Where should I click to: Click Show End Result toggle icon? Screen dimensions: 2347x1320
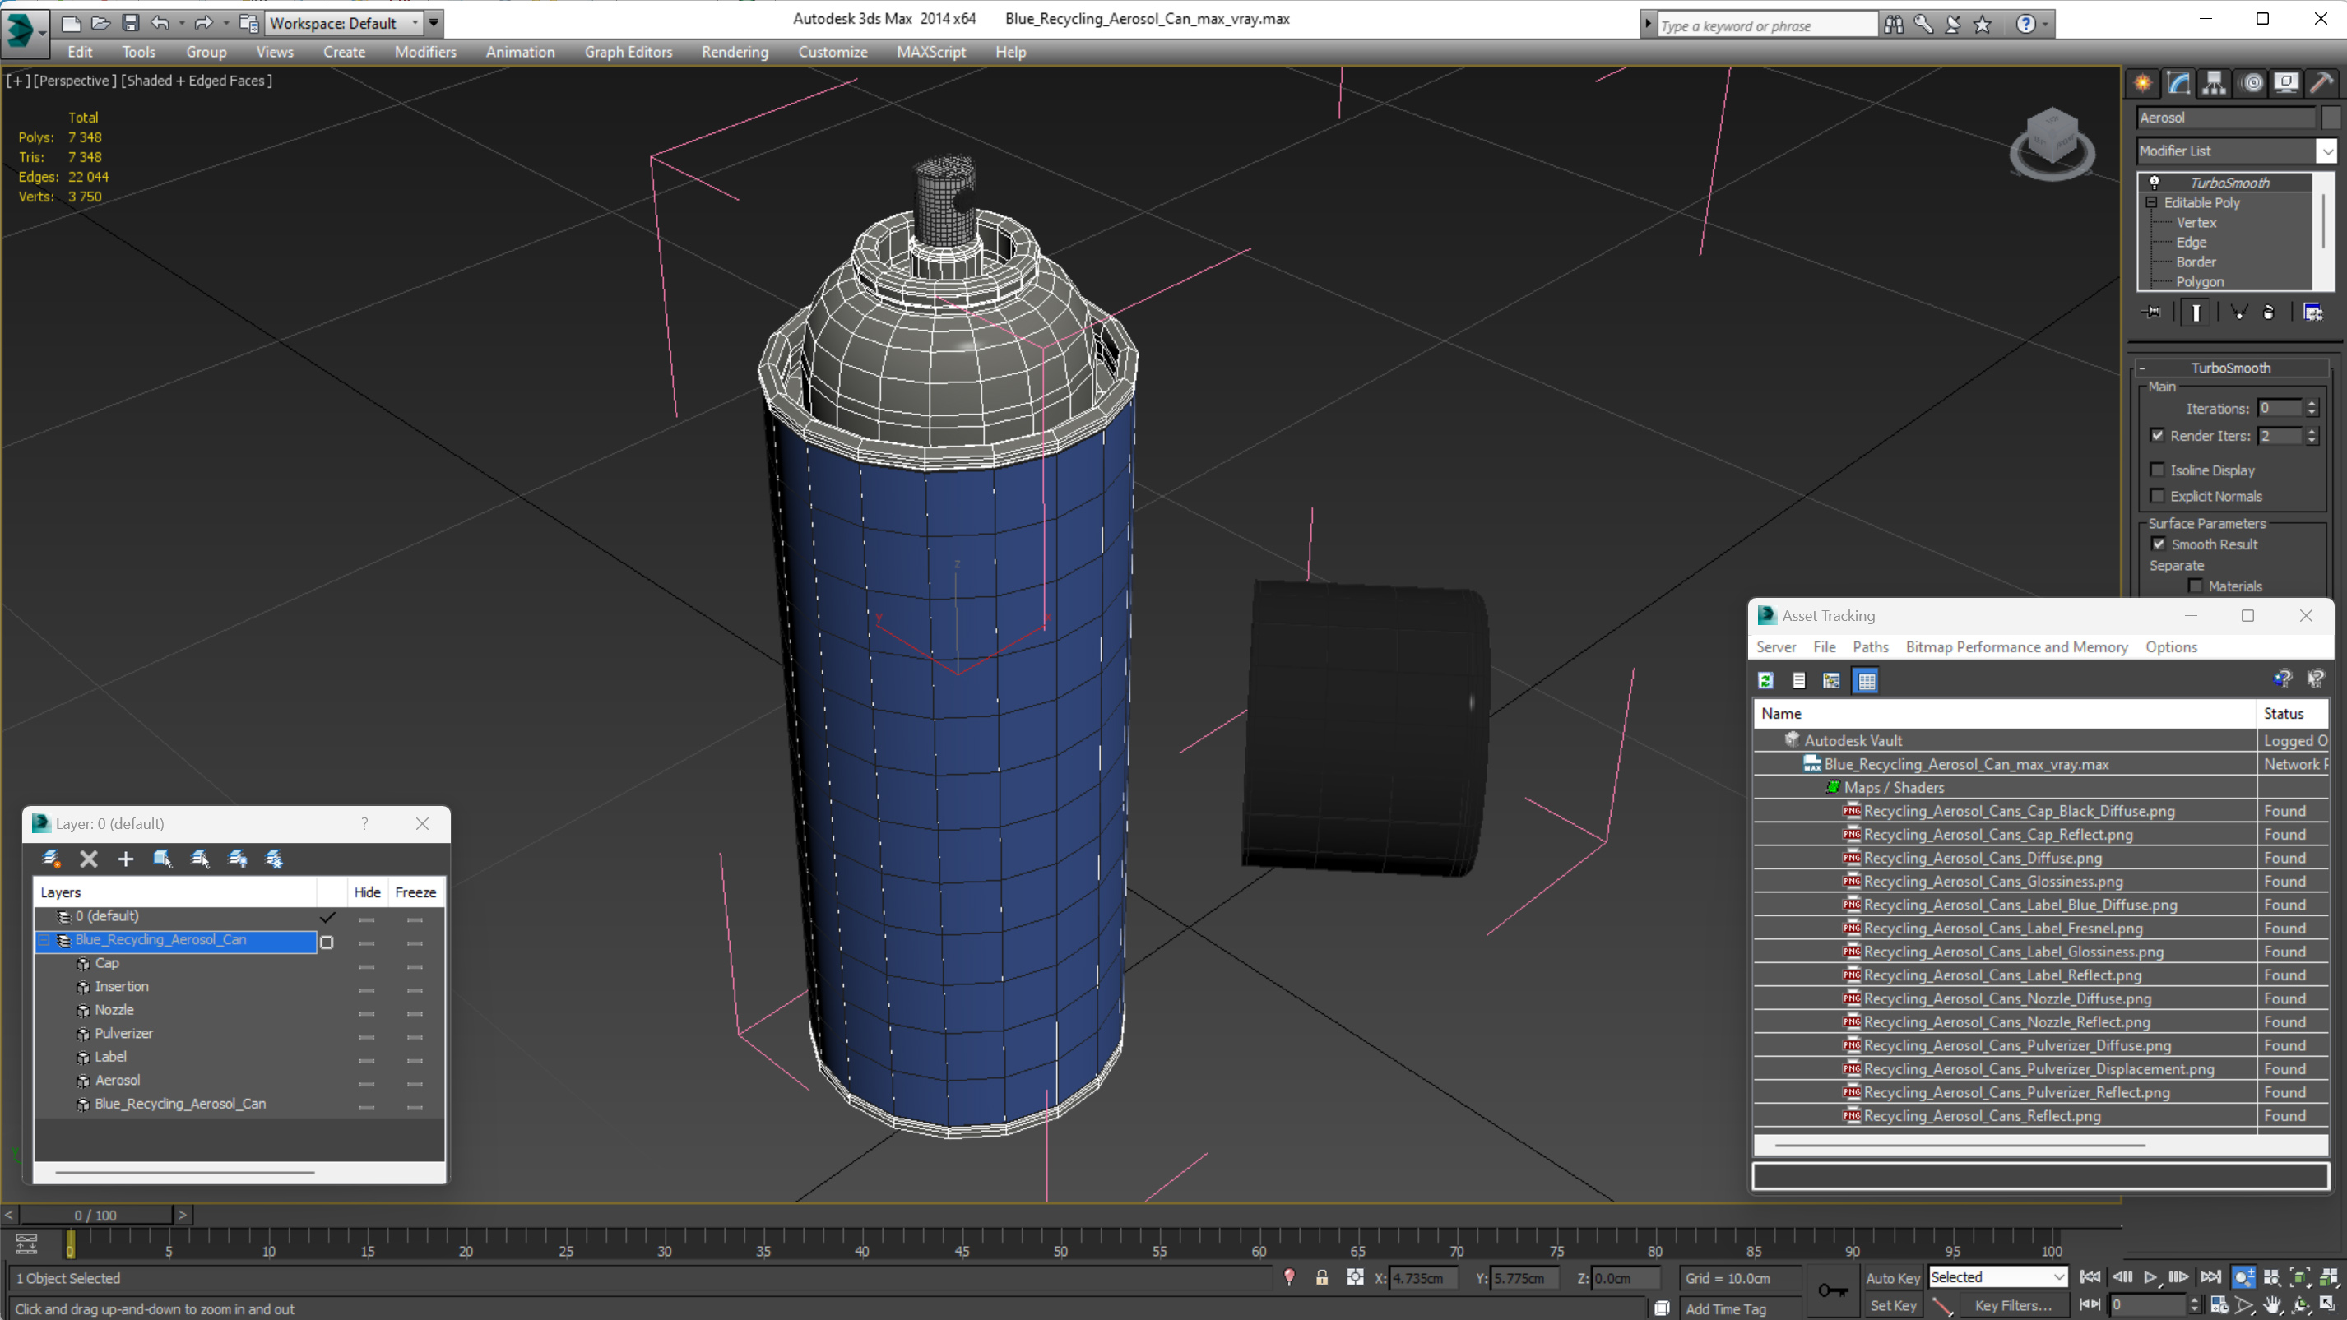click(x=2196, y=313)
